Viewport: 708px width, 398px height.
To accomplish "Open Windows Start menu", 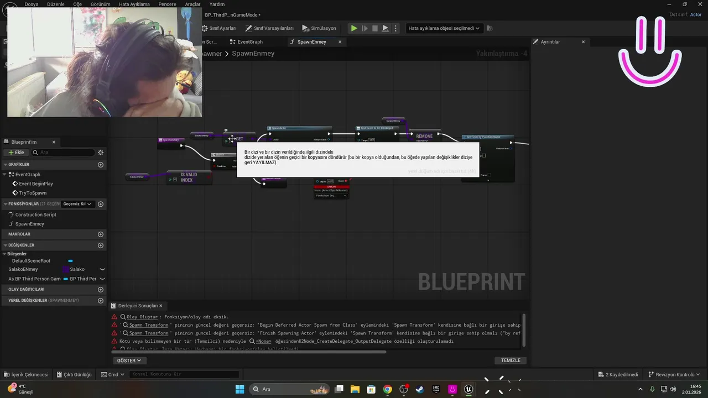I will (240, 389).
